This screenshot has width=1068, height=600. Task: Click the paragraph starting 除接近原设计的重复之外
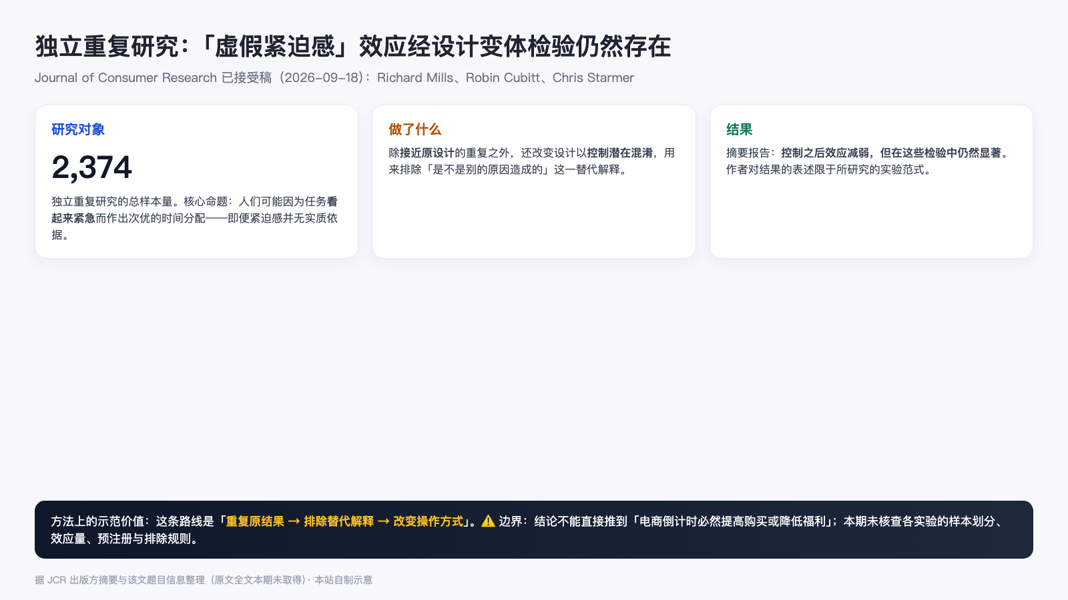click(533, 161)
